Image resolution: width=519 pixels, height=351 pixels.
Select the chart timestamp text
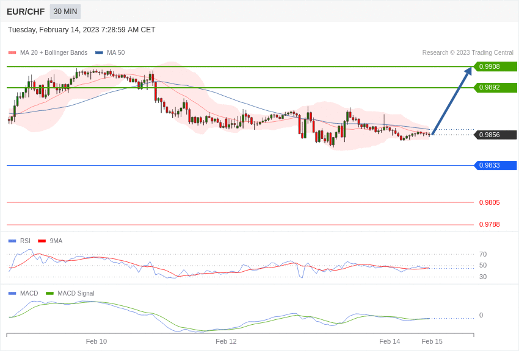pos(81,30)
